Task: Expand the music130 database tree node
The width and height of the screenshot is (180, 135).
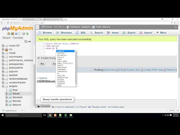Action: coord(3,46)
